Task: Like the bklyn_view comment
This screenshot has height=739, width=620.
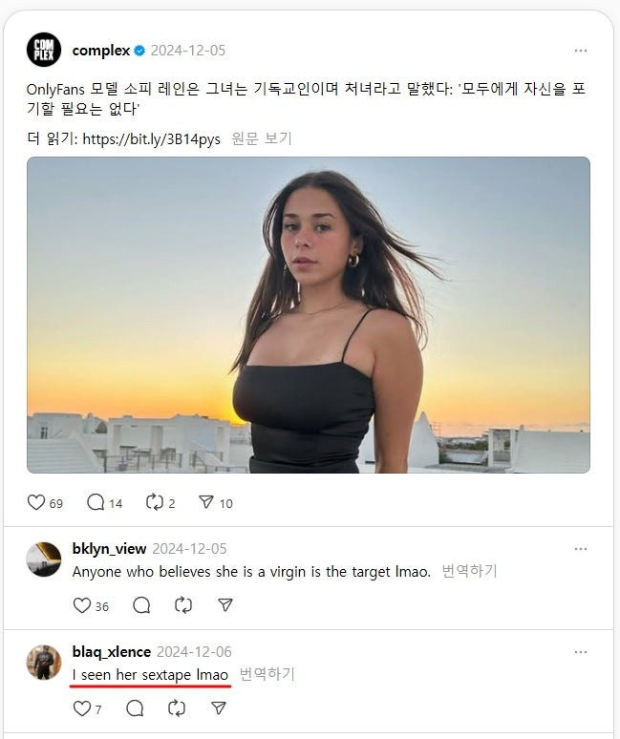Action: tap(82, 605)
